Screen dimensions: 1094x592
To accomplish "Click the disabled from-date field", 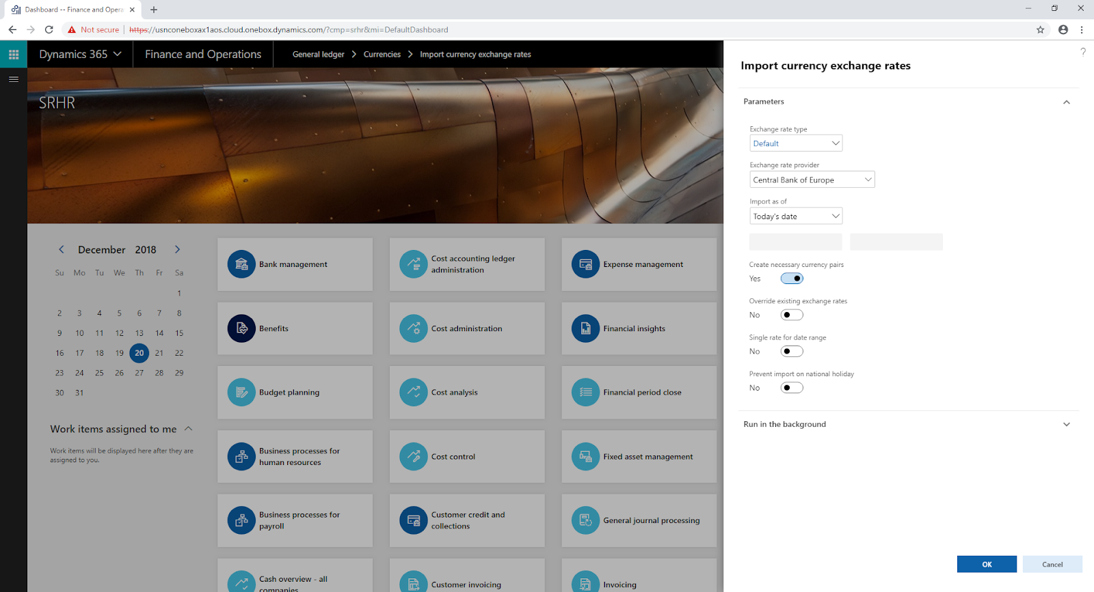I will 796,242.
